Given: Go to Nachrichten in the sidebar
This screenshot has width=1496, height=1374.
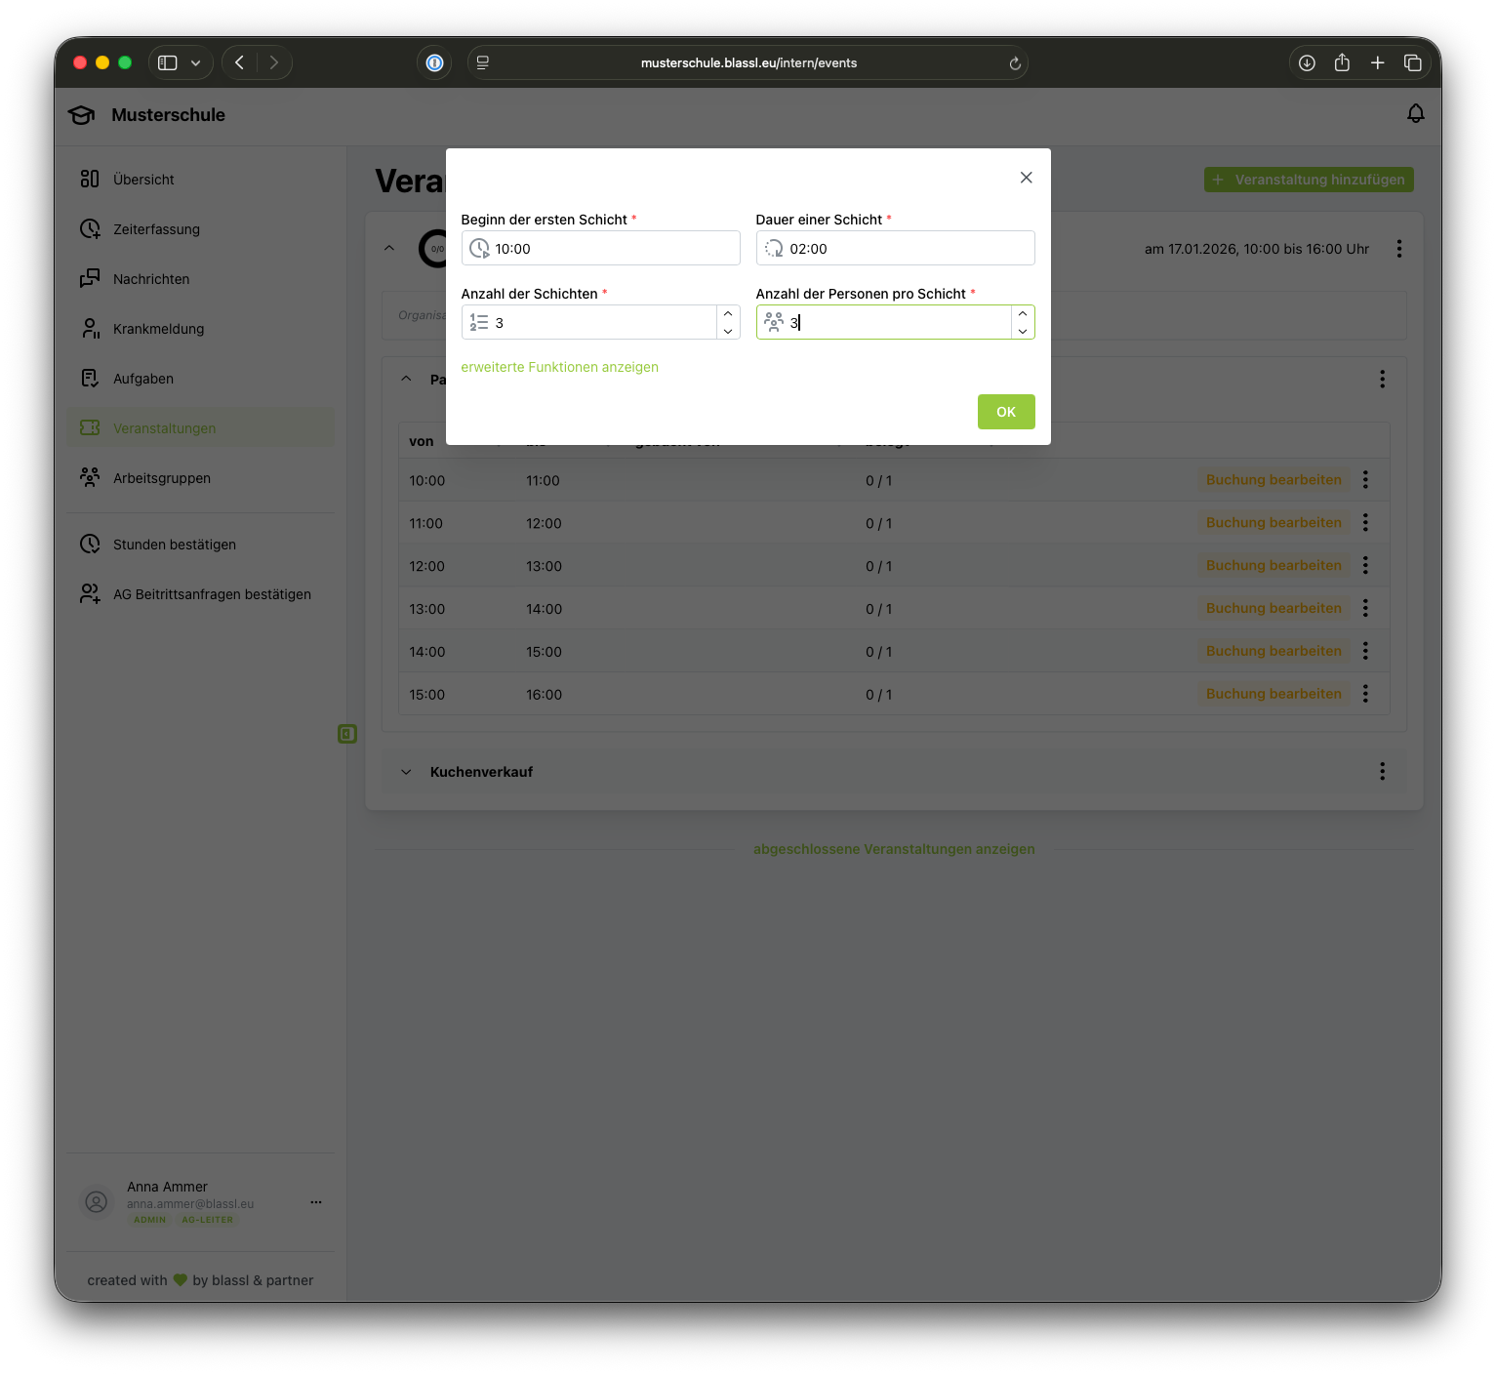Looking at the screenshot, I should pos(151,279).
